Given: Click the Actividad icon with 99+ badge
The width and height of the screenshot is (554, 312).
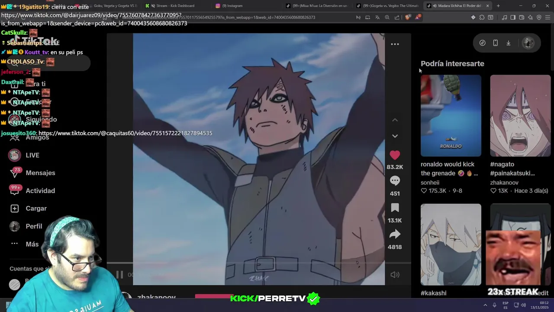Looking at the screenshot, I should tap(15, 190).
